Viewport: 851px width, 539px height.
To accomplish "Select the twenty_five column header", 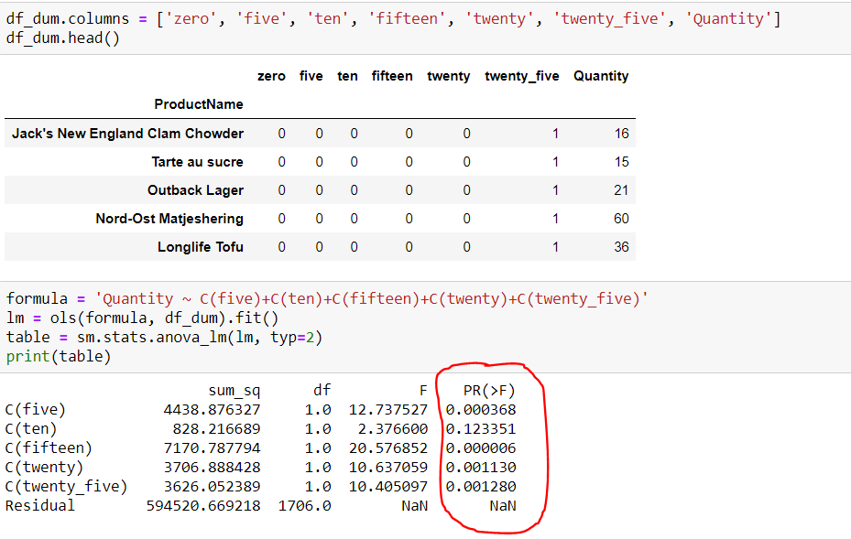I will [521, 76].
